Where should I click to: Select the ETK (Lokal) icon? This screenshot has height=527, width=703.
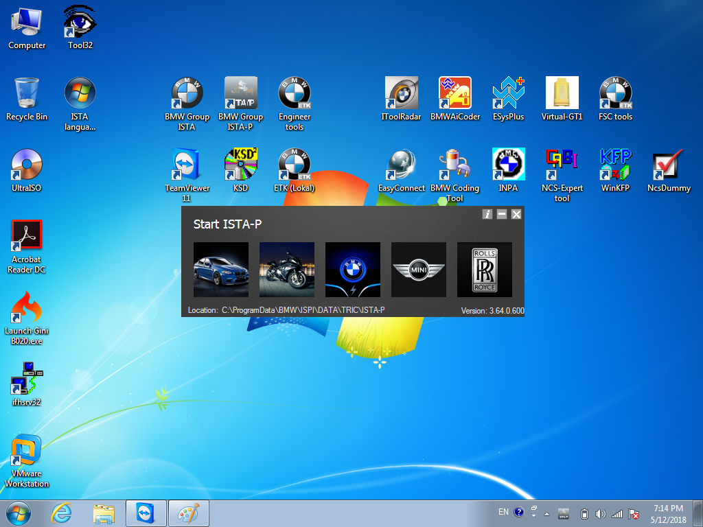pyautogui.click(x=295, y=170)
